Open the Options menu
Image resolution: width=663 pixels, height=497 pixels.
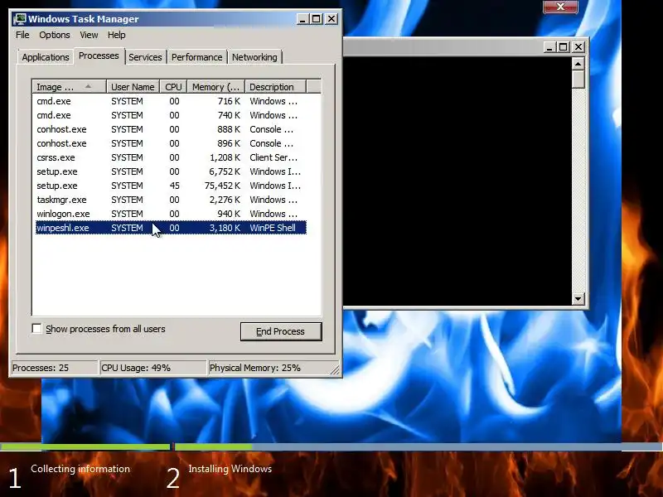(55, 35)
